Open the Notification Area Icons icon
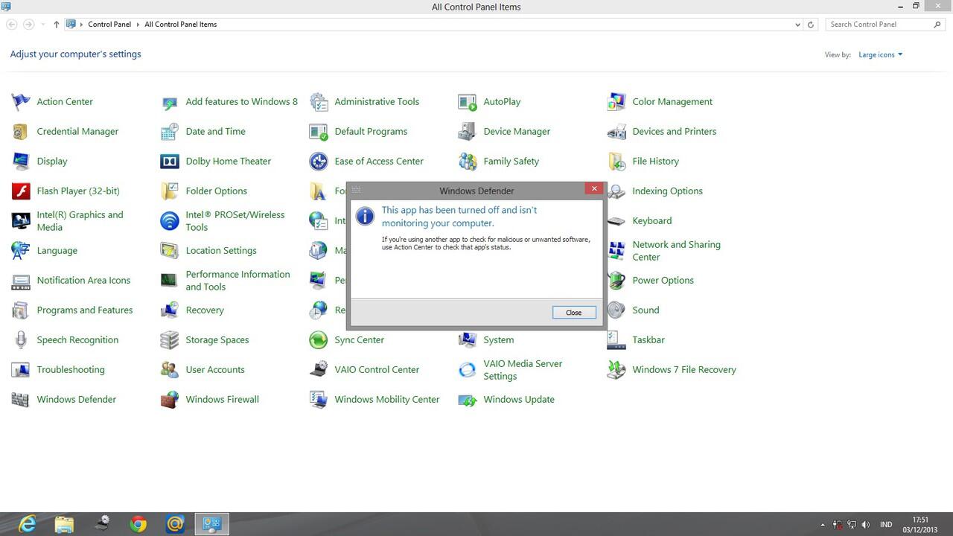 (x=21, y=281)
